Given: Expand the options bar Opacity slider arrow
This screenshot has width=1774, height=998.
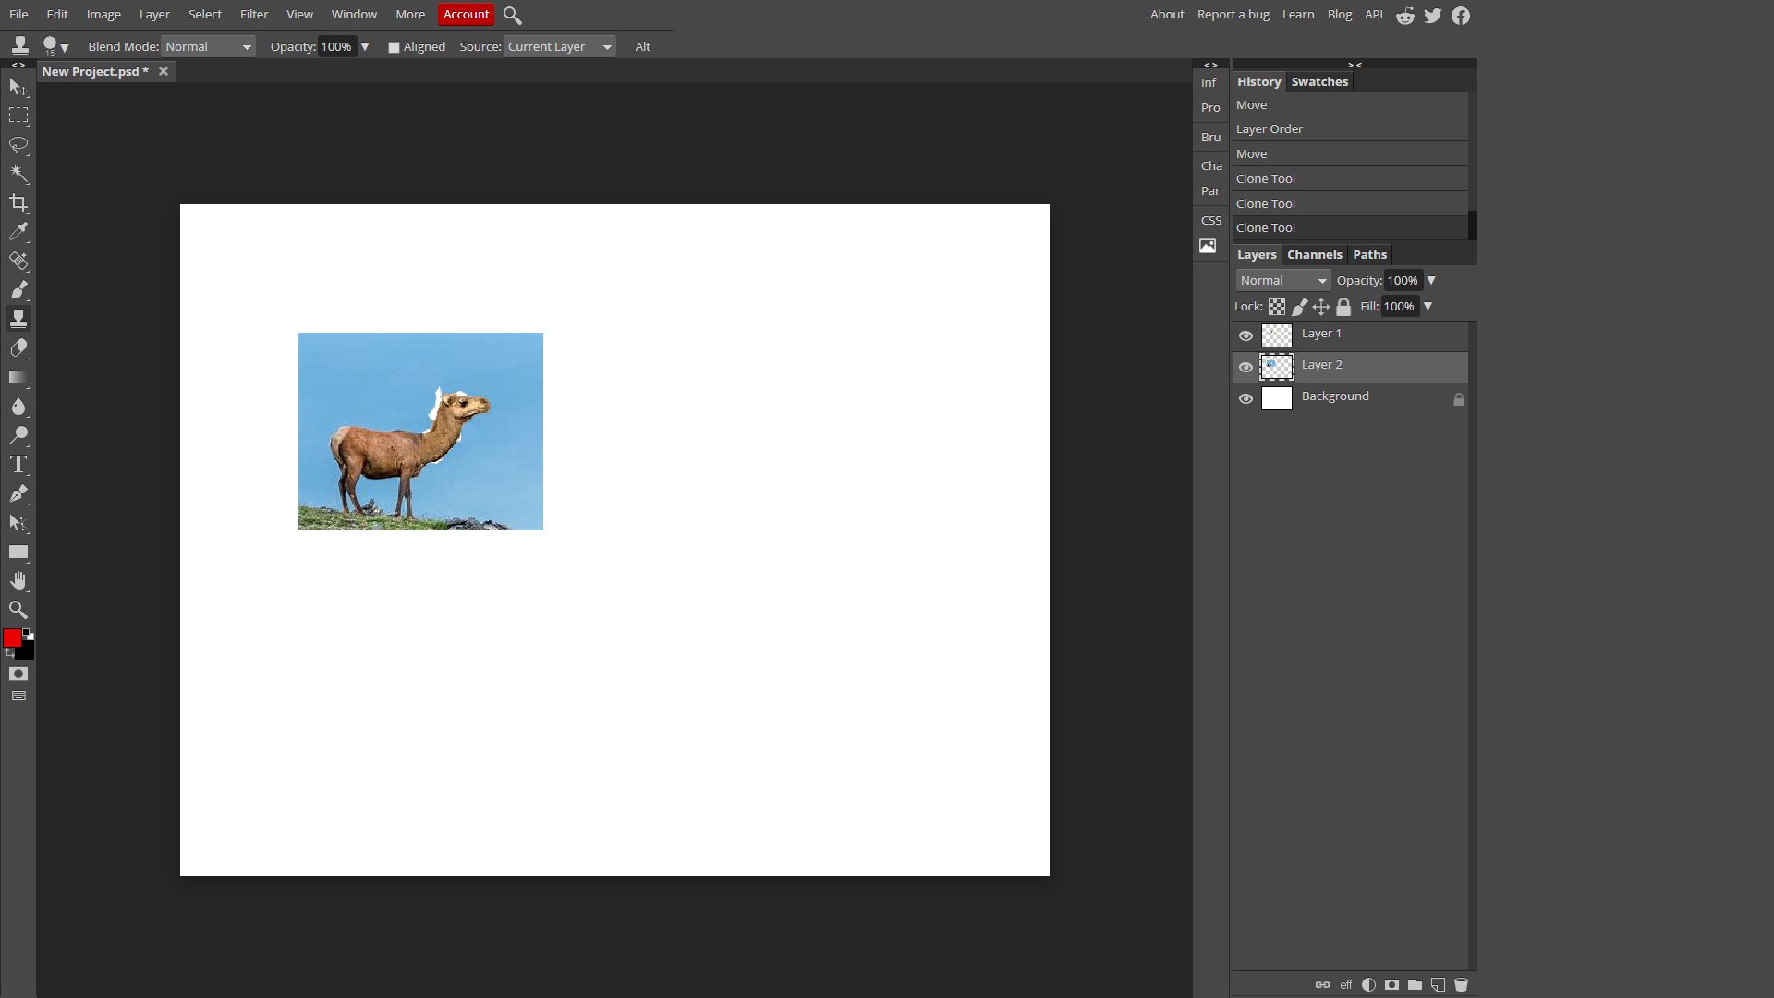Looking at the screenshot, I should 365,46.
